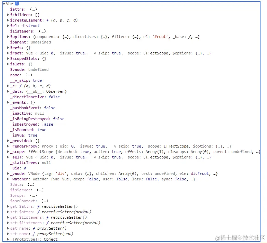267x243 pixels.
Task: Select the _hasHookEvent: false row
Action: coord(33,108)
